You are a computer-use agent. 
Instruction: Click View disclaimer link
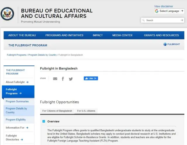(164, 6)
